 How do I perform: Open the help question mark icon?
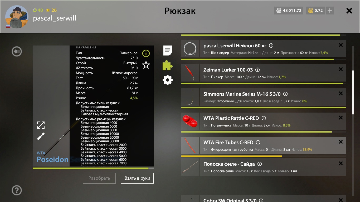click(x=17, y=190)
